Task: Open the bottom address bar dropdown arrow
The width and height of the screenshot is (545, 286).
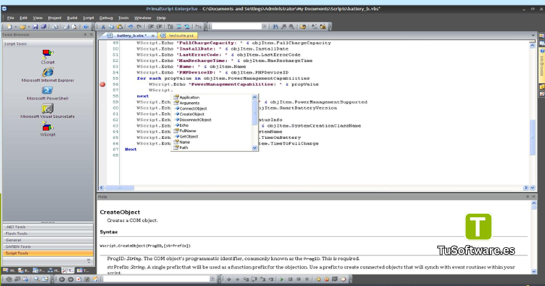Action: (212, 279)
